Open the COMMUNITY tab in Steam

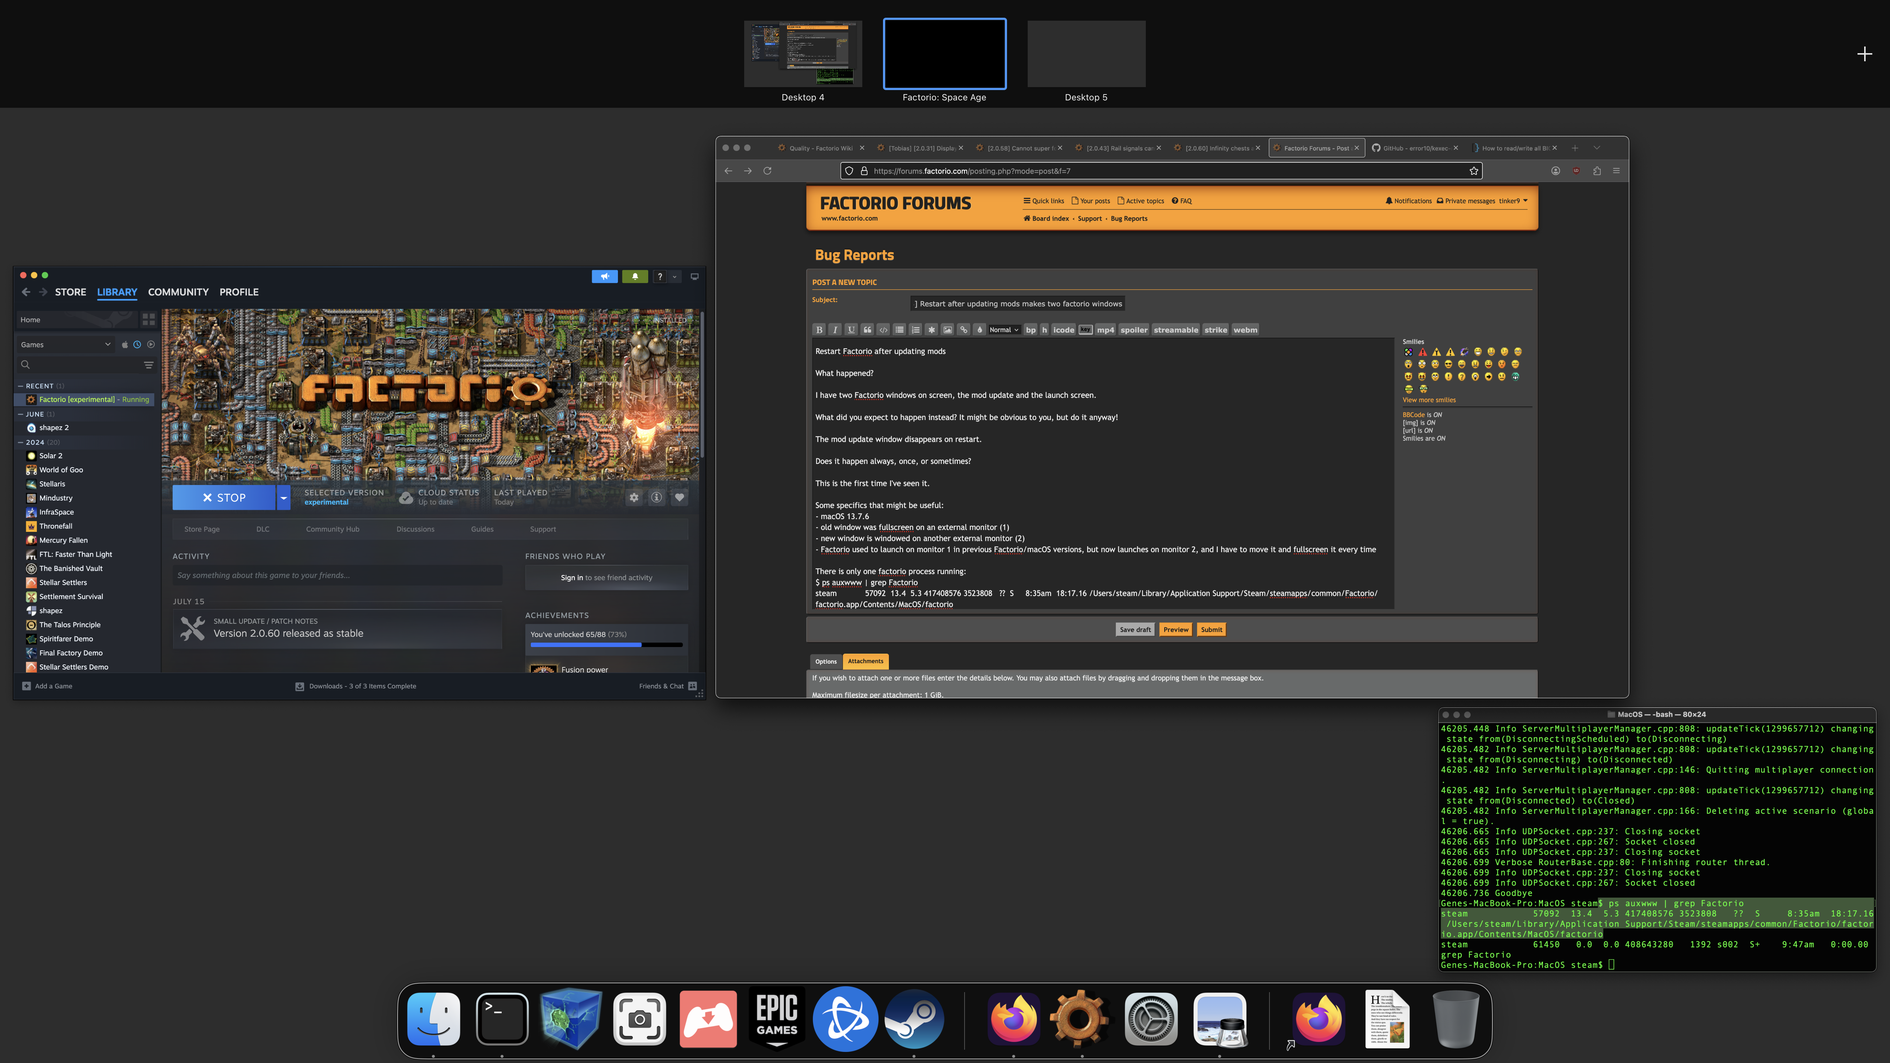click(x=178, y=292)
